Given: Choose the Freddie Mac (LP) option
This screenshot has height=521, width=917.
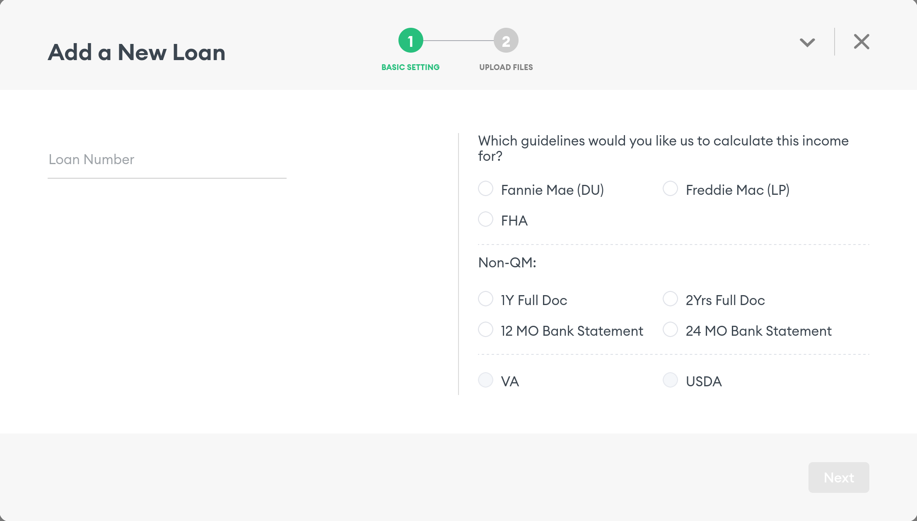Looking at the screenshot, I should tap(670, 189).
